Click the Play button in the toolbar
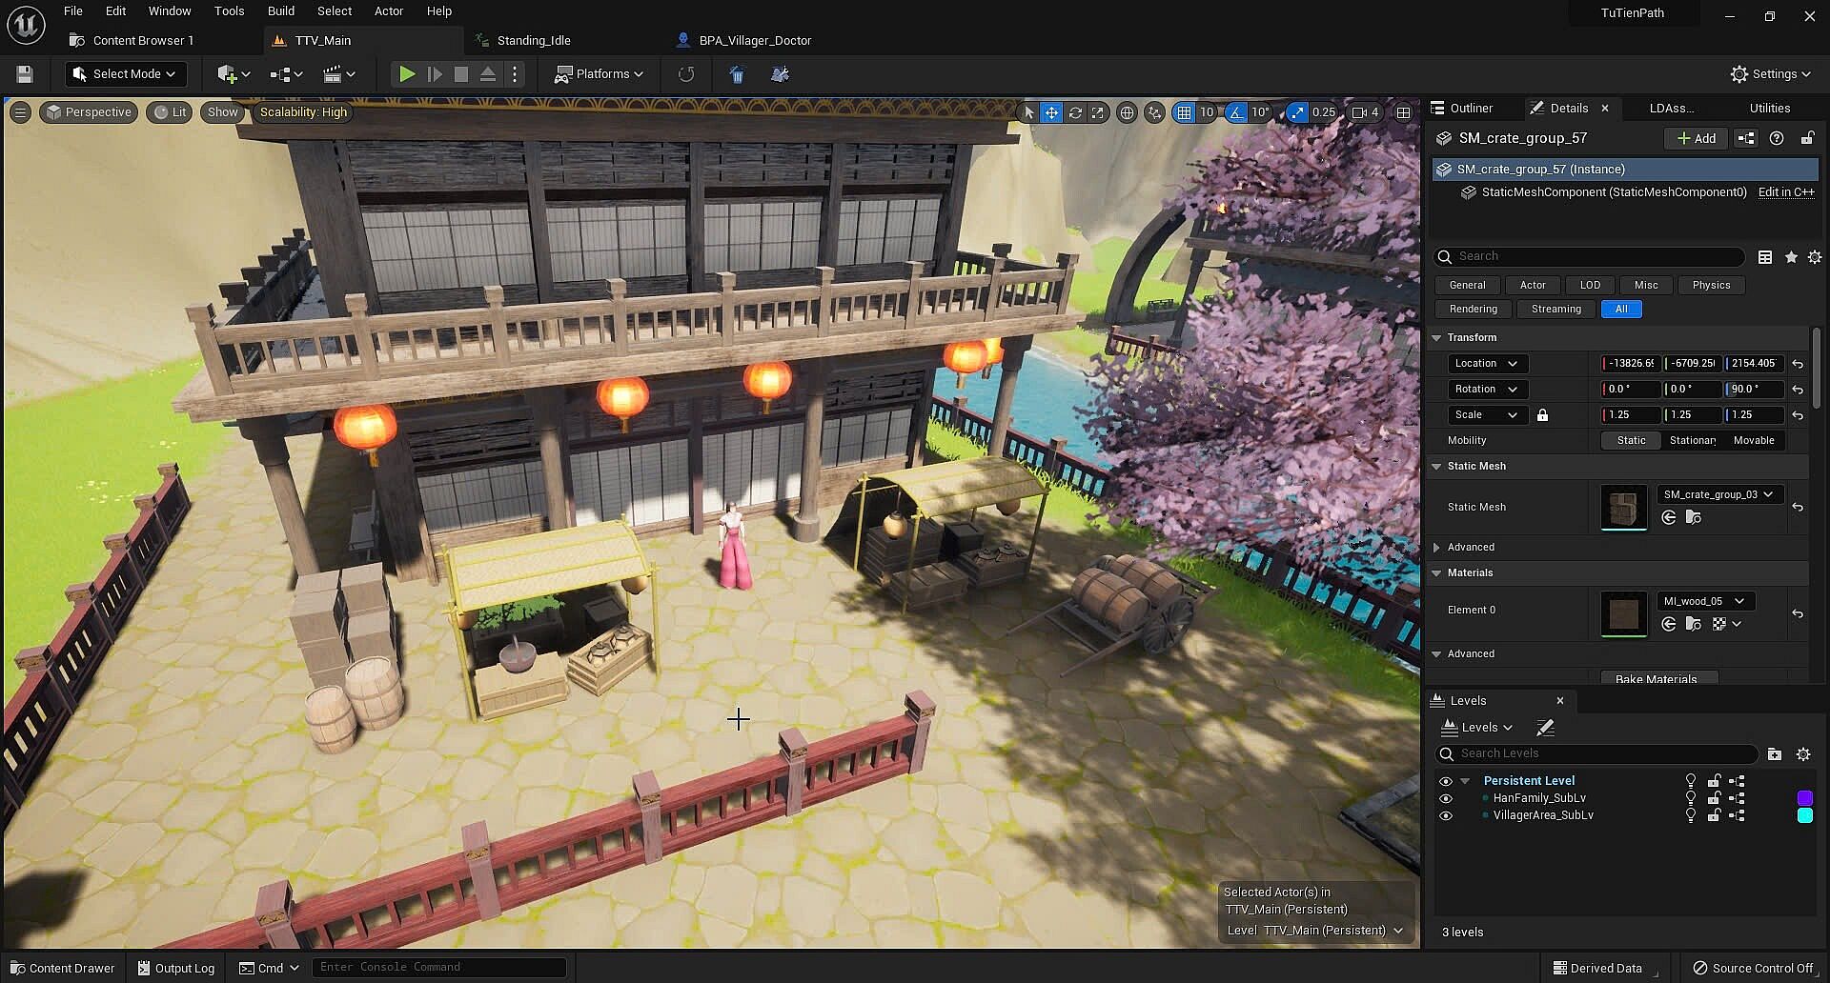 pos(407,74)
